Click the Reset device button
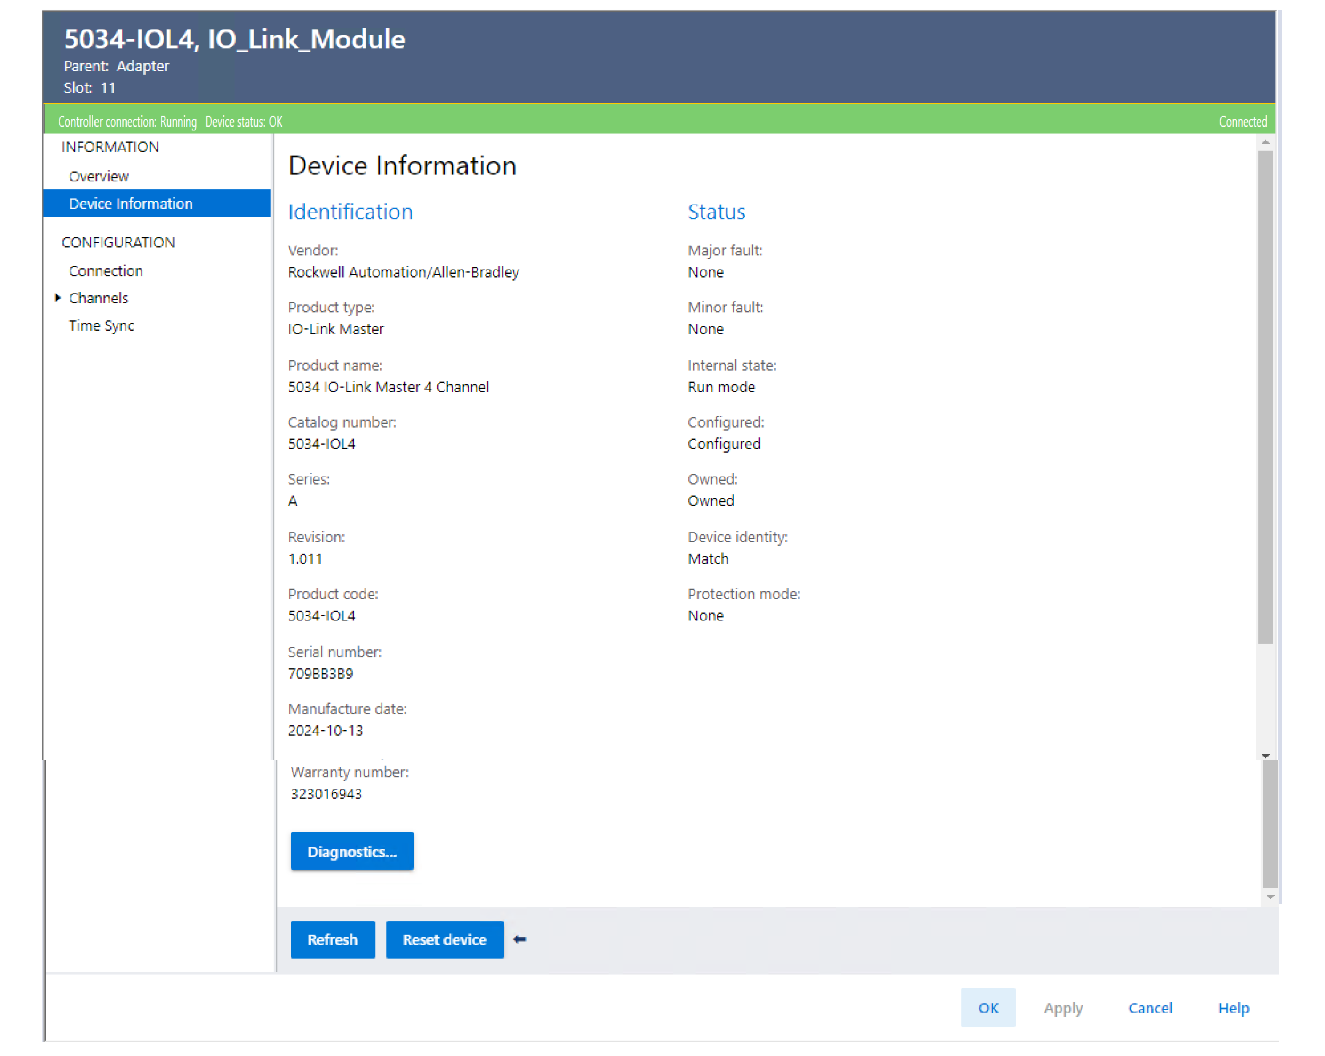 pos(445,940)
